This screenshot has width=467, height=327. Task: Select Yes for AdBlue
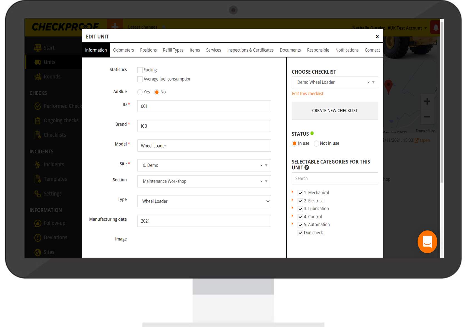pyautogui.click(x=140, y=92)
